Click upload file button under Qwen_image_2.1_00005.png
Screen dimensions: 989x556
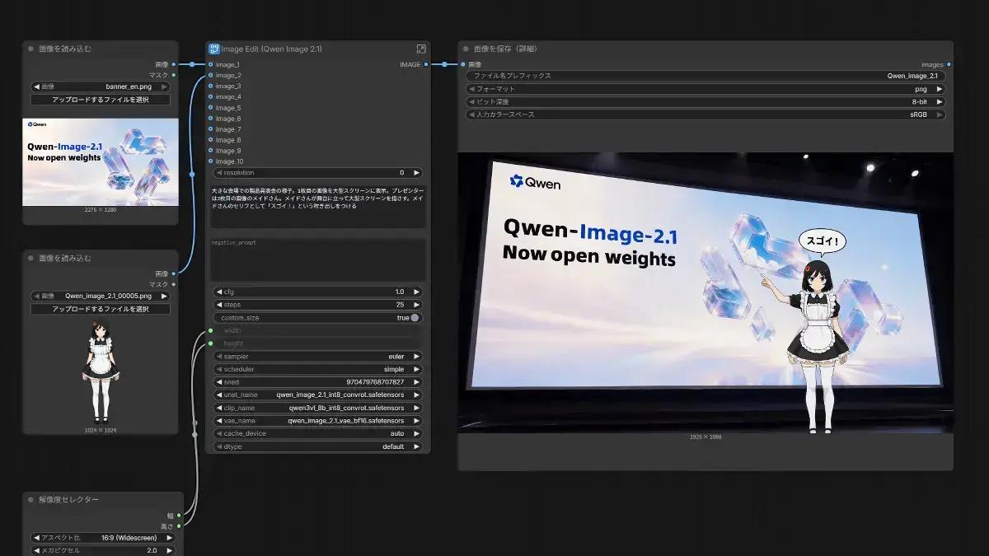pyautogui.click(x=101, y=309)
